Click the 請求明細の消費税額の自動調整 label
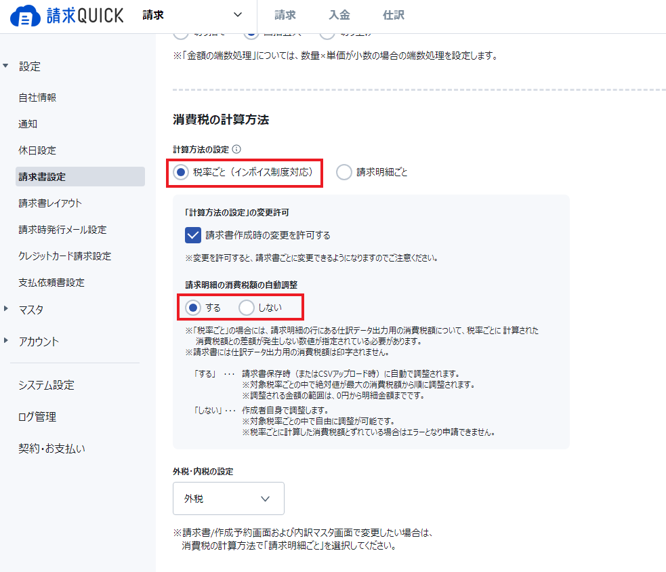 (x=241, y=285)
